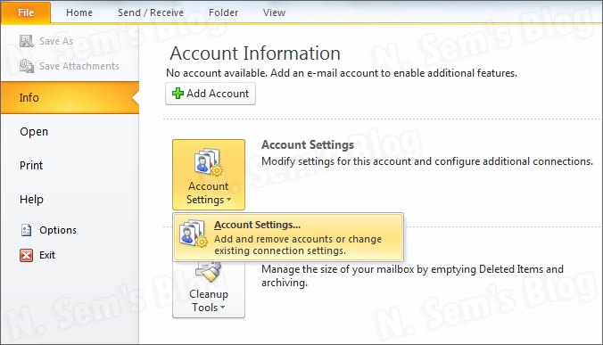Expand the Account Settings dropdown button

[x=209, y=175]
